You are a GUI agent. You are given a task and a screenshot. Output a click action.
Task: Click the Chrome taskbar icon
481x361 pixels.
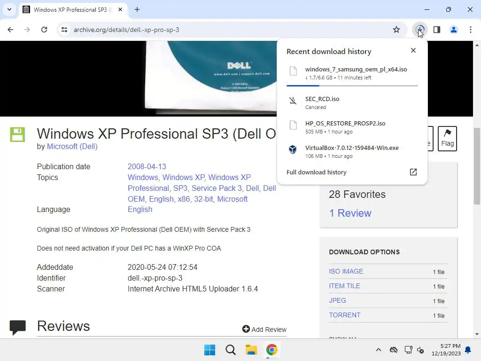tap(272, 350)
